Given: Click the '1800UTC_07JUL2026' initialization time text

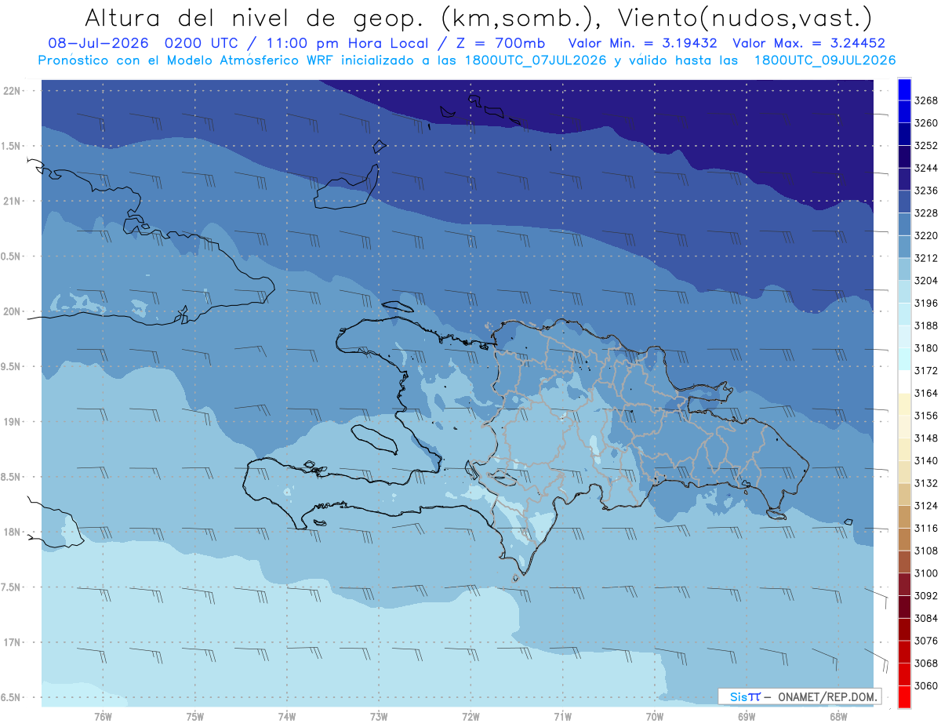Looking at the screenshot, I should [536, 60].
